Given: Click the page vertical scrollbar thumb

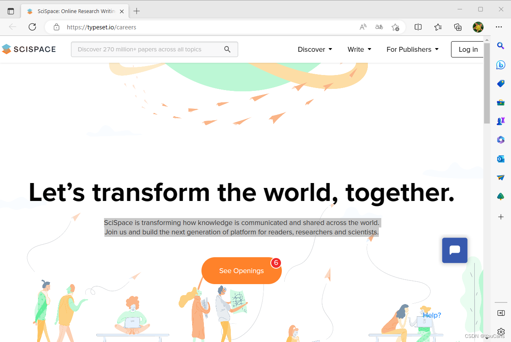Looking at the screenshot, I should point(487,83).
